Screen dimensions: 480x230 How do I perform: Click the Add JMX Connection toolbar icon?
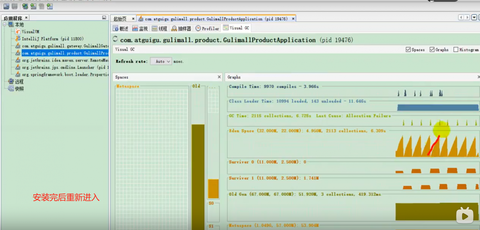(x=33, y=6)
